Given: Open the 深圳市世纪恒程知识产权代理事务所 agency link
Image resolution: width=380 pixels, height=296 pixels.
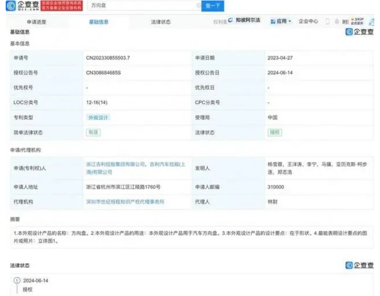Looking at the screenshot, I should (125, 202).
